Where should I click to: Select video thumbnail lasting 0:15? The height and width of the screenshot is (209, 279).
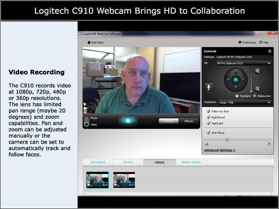[124, 180]
